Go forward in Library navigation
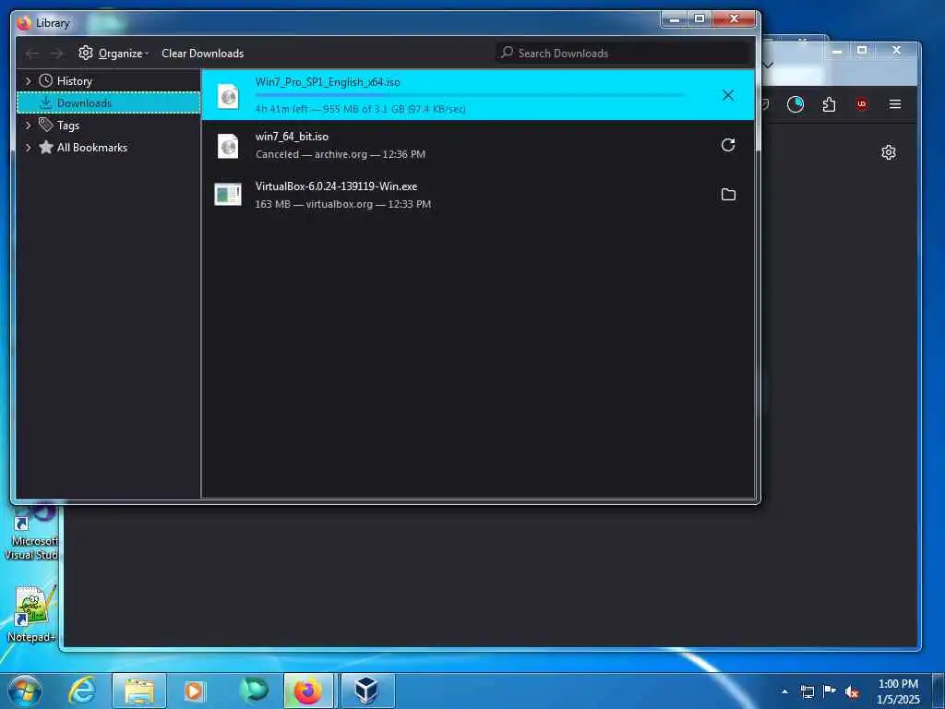945x709 pixels. [56, 54]
